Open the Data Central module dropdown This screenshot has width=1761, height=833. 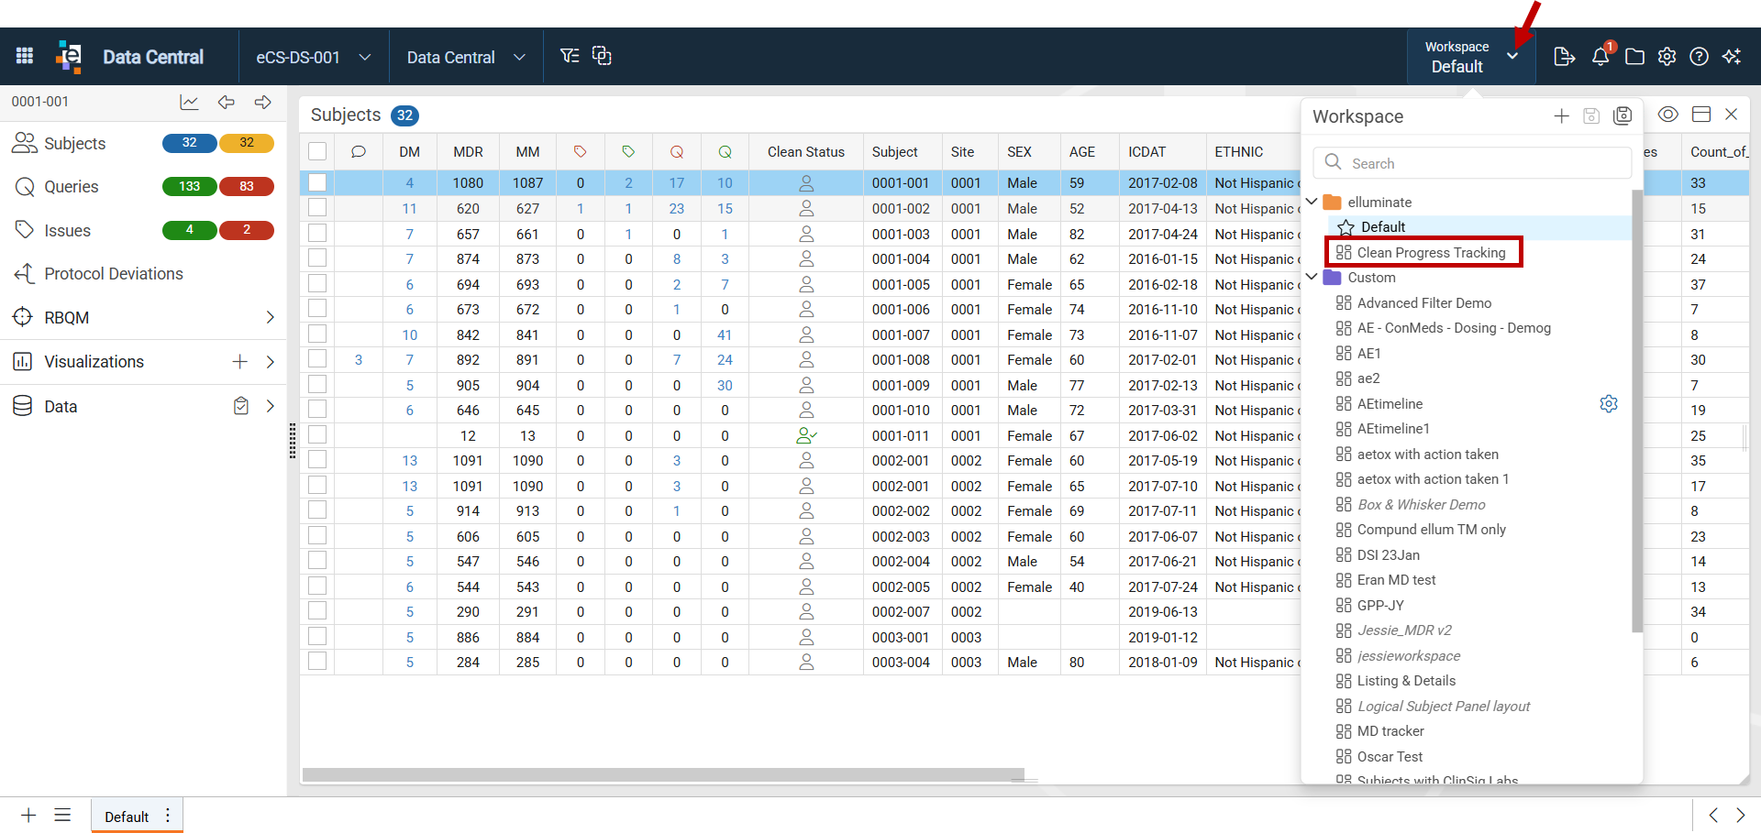click(x=466, y=57)
